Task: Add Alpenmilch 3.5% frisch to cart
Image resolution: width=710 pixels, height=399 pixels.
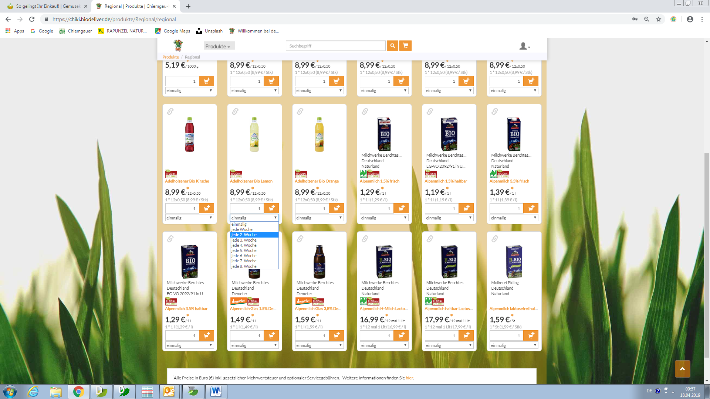Action: [x=531, y=208]
